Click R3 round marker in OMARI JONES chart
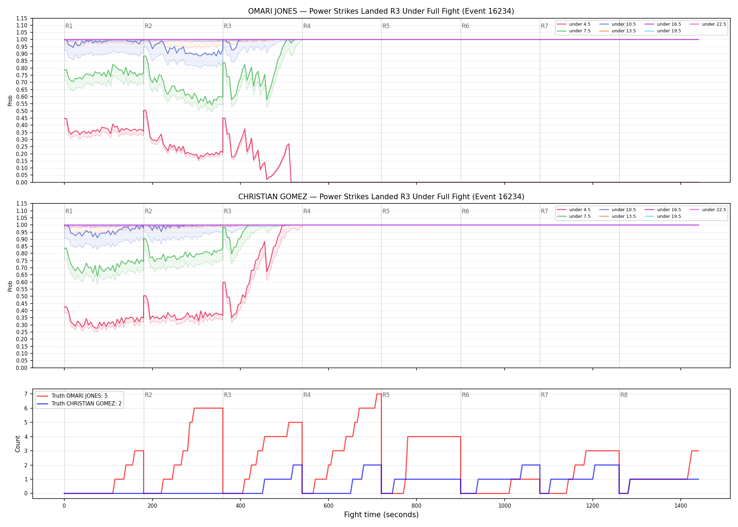 pos(227,26)
